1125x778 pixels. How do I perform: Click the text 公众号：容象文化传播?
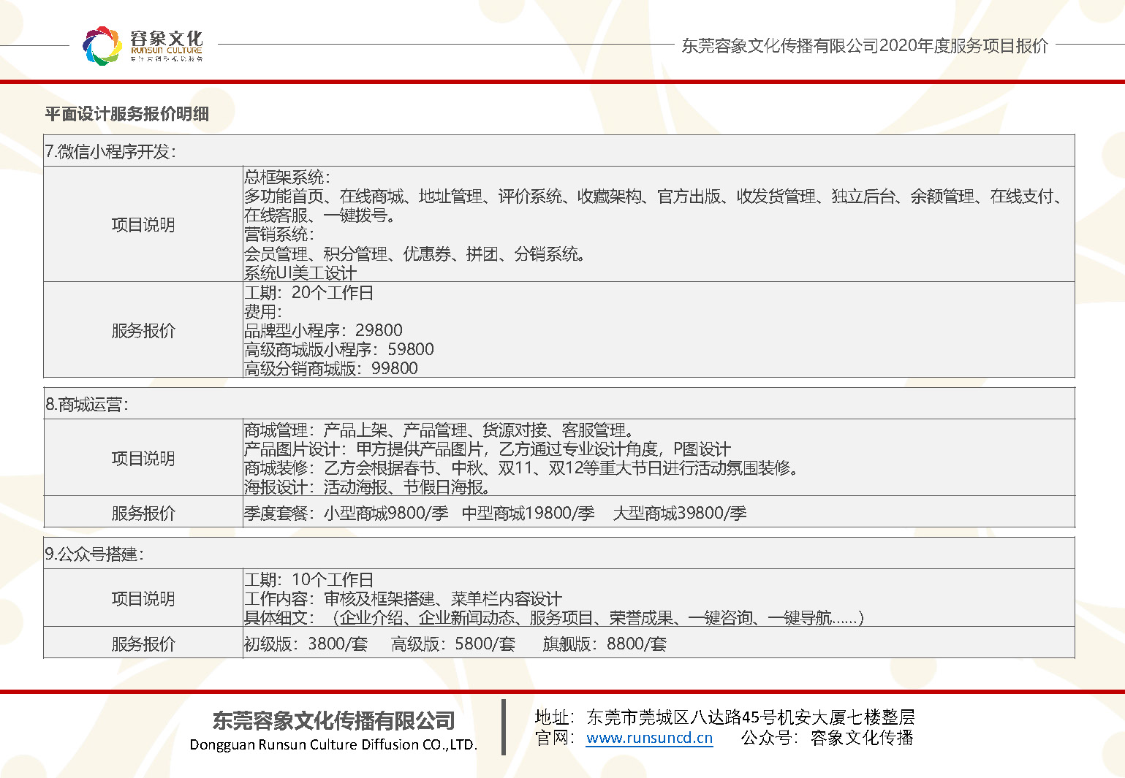827,738
